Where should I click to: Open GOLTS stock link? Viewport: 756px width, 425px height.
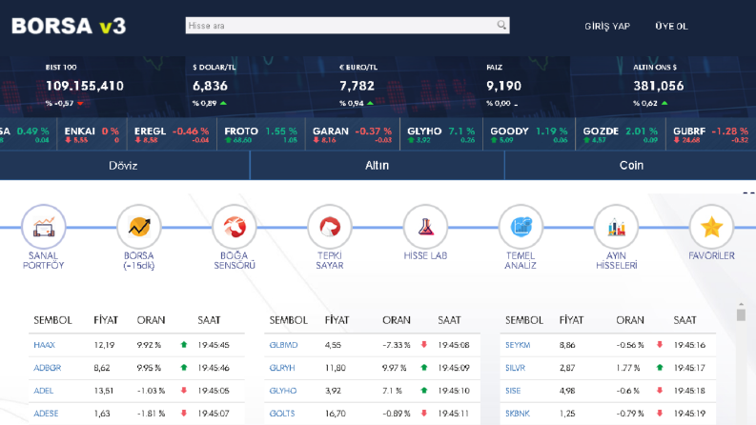[x=282, y=414]
